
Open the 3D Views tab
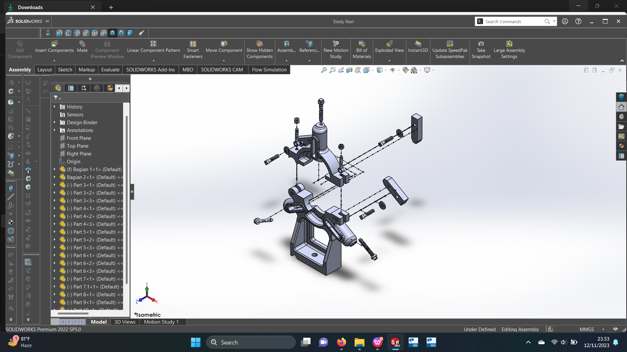click(125, 322)
